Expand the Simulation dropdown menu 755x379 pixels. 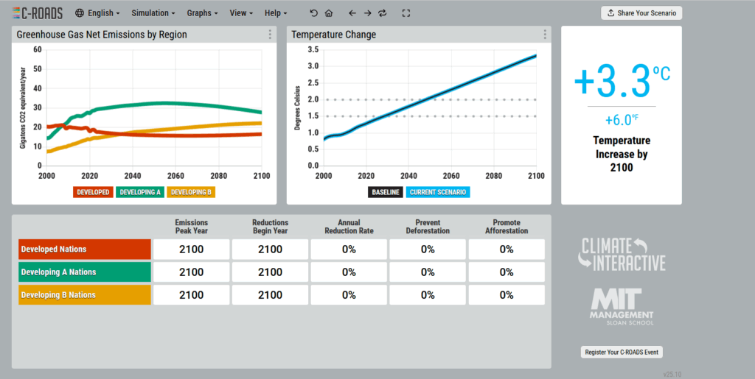[153, 13]
